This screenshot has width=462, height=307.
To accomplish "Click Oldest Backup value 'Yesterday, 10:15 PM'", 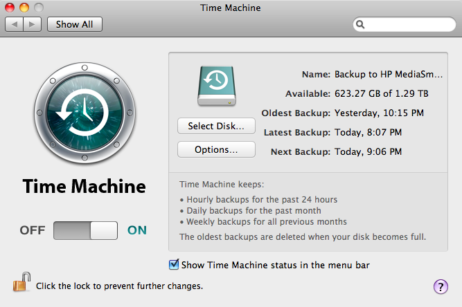I will coord(379,113).
